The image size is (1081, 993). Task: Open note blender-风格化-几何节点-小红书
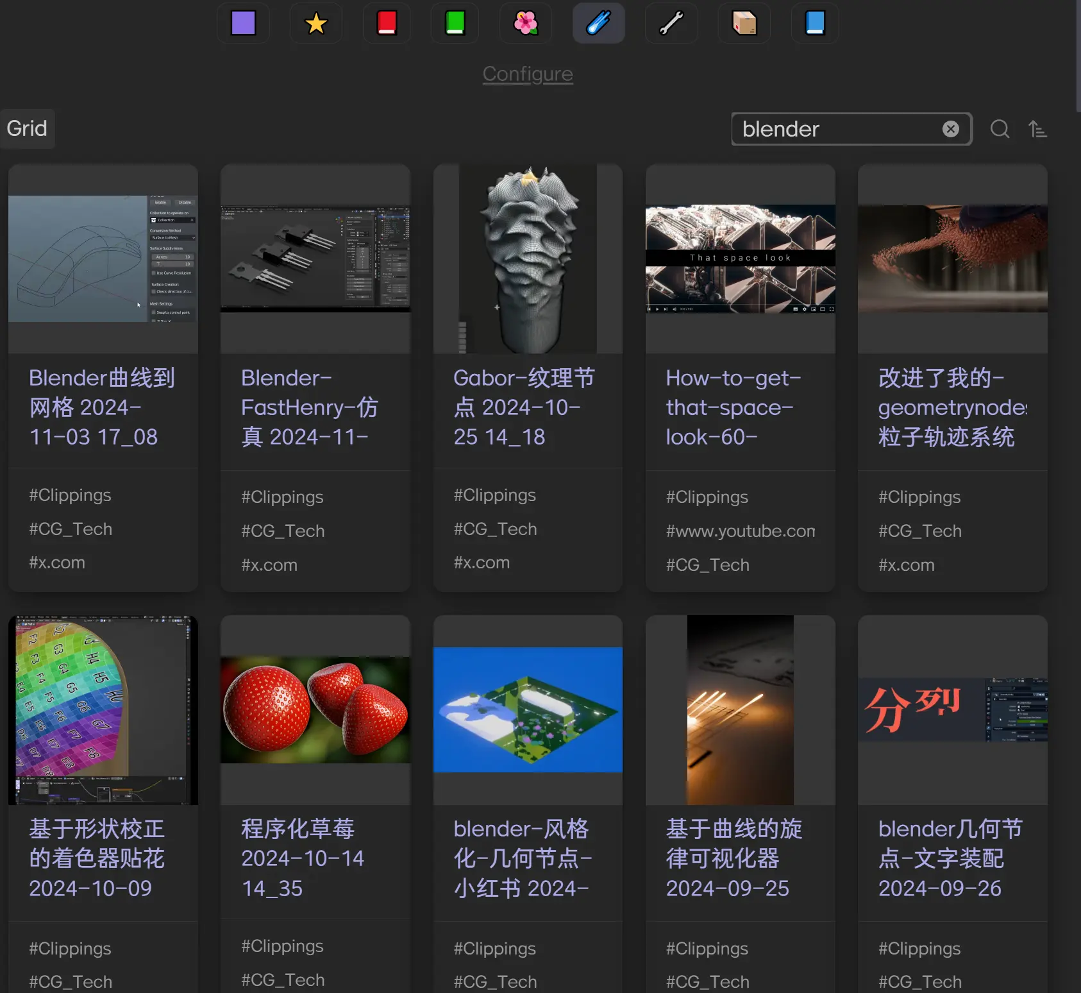pos(523,858)
